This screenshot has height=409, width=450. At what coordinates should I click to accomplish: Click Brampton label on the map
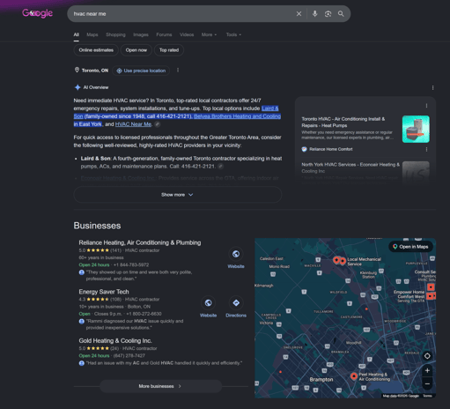[x=321, y=380]
